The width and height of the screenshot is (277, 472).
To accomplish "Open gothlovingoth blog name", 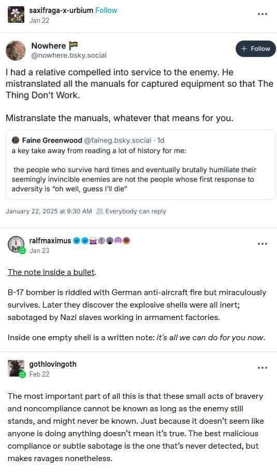I will coord(53,364).
